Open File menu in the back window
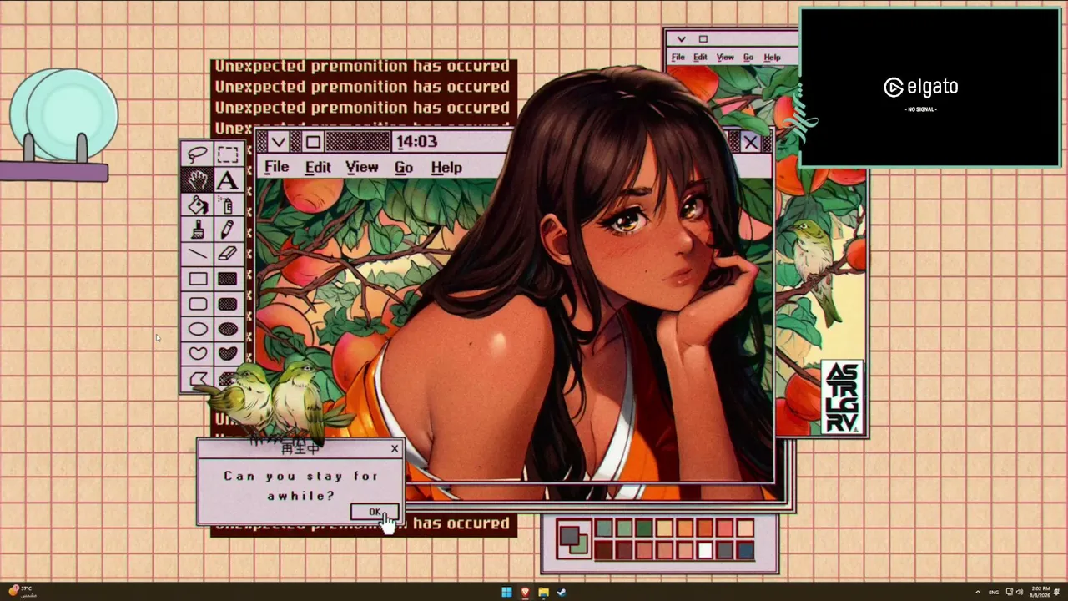 (x=678, y=58)
